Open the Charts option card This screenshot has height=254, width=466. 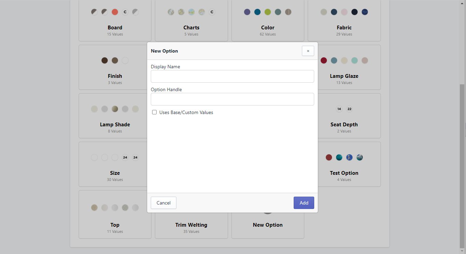click(x=191, y=28)
